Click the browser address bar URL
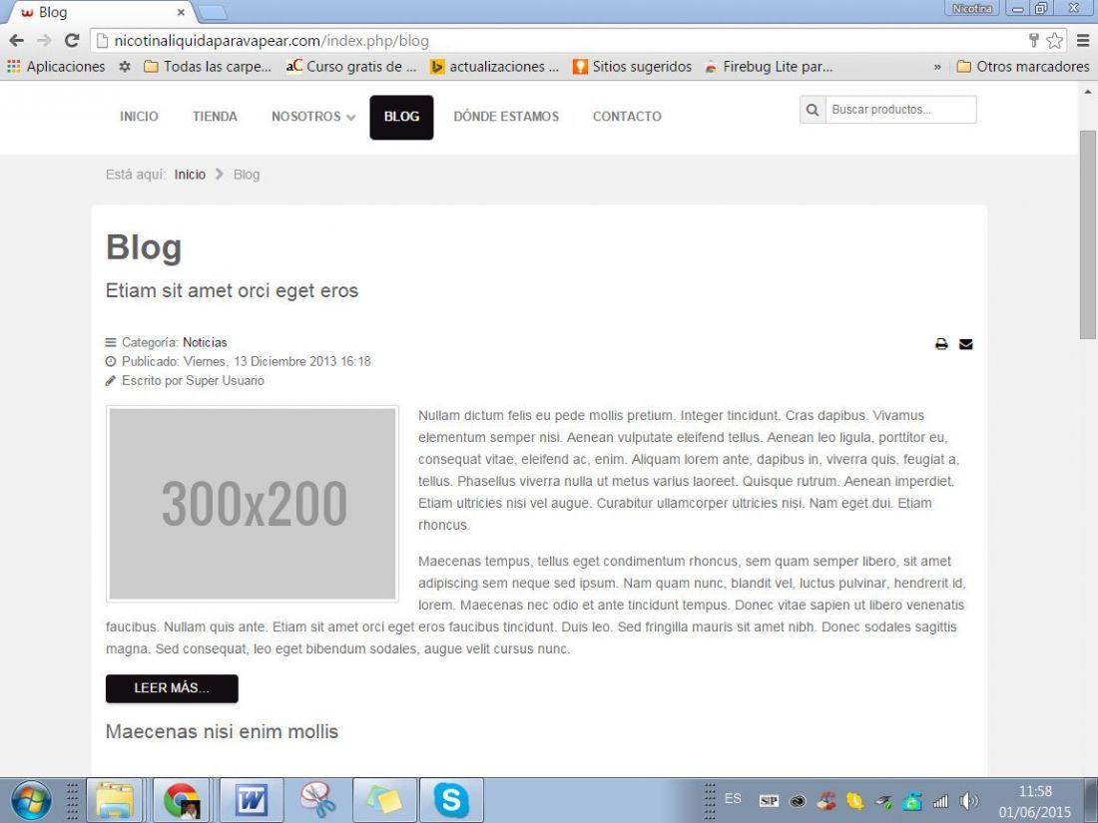The image size is (1098, 823). coord(272,41)
